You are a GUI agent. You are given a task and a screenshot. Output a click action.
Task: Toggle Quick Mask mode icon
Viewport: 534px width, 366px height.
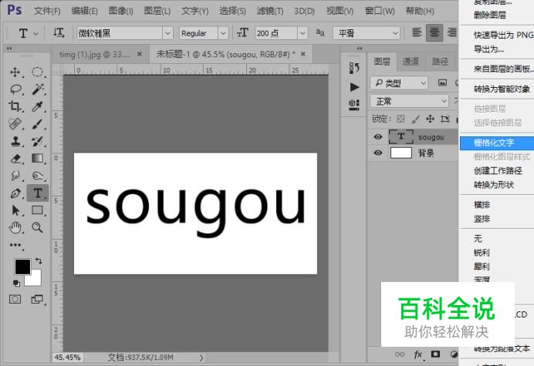15,299
